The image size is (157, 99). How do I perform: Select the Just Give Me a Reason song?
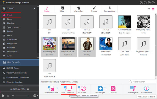click(68, 47)
